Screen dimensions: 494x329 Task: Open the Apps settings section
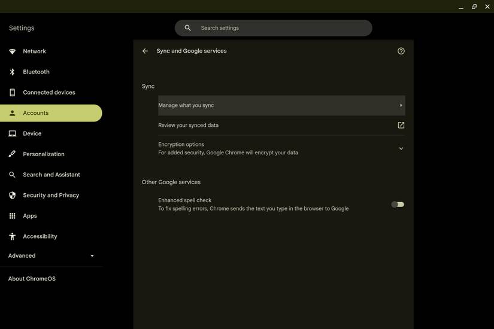tap(30, 216)
